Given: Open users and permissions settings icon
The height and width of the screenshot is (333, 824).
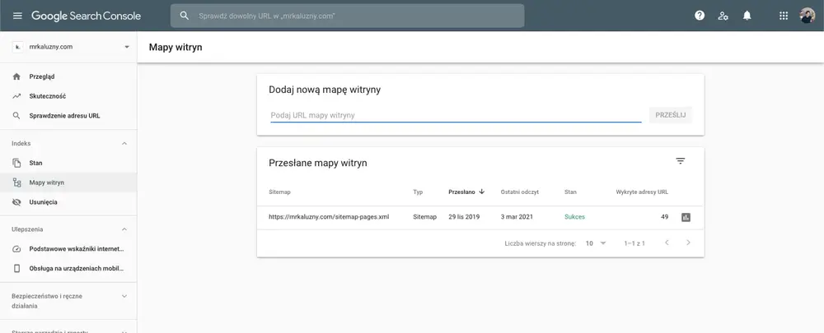Looking at the screenshot, I should [x=723, y=16].
